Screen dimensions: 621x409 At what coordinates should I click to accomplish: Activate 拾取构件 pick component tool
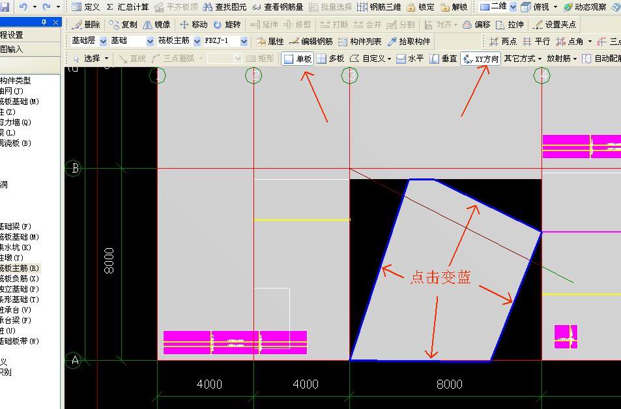click(409, 41)
